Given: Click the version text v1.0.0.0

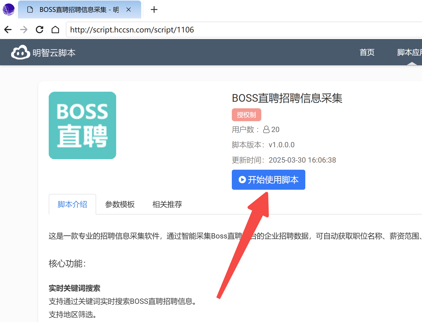Looking at the screenshot, I should pyautogui.click(x=282, y=145).
